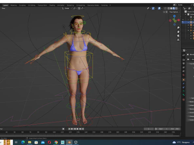Open the Geometry Nodes workspace tab
The image size is (194, 145).
[x=93, y=5]
